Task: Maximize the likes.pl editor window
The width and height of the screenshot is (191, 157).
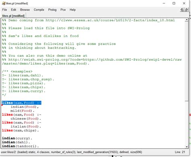Action: (x=174, y=3)
